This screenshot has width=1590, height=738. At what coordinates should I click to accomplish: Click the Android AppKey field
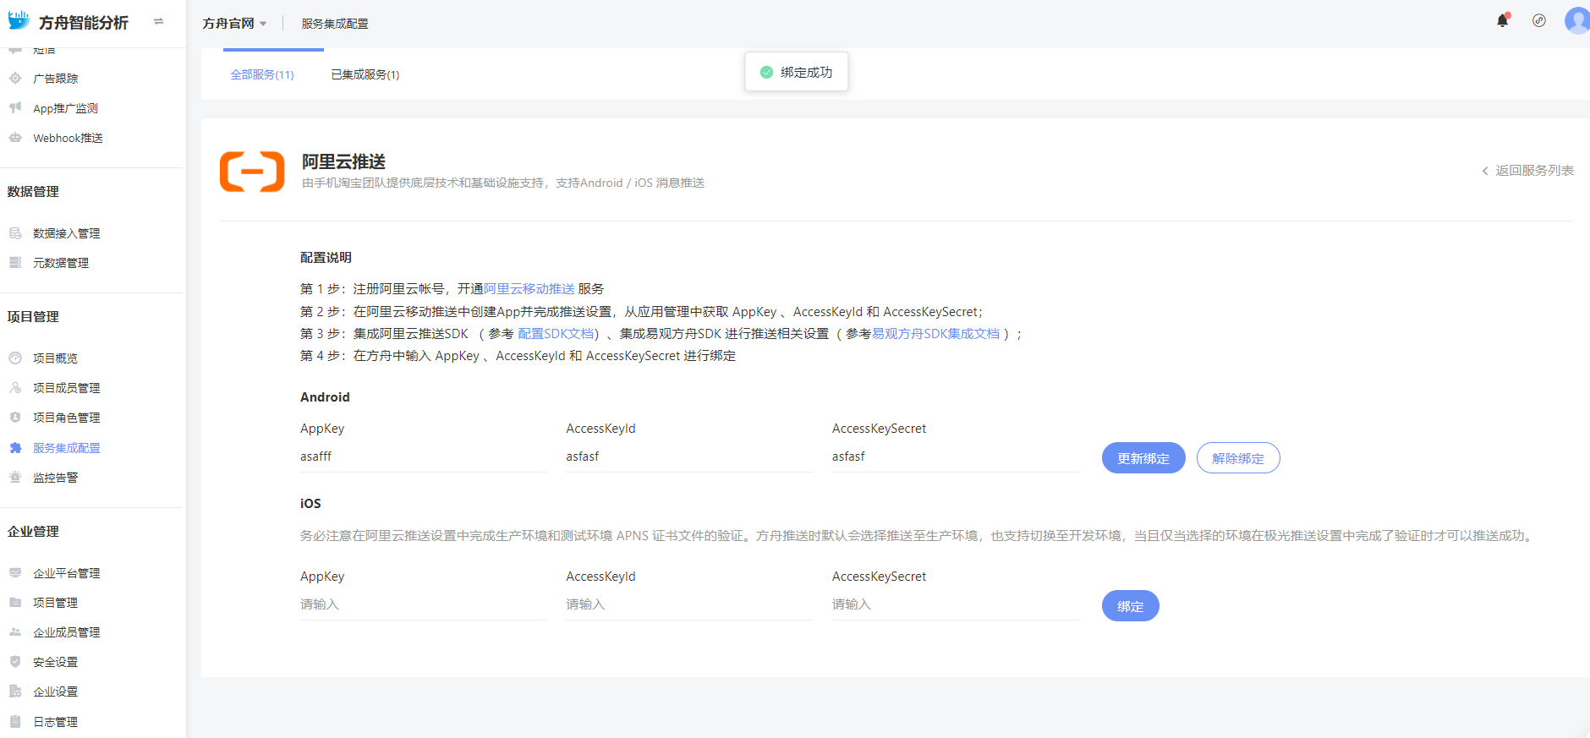point(424,457)
